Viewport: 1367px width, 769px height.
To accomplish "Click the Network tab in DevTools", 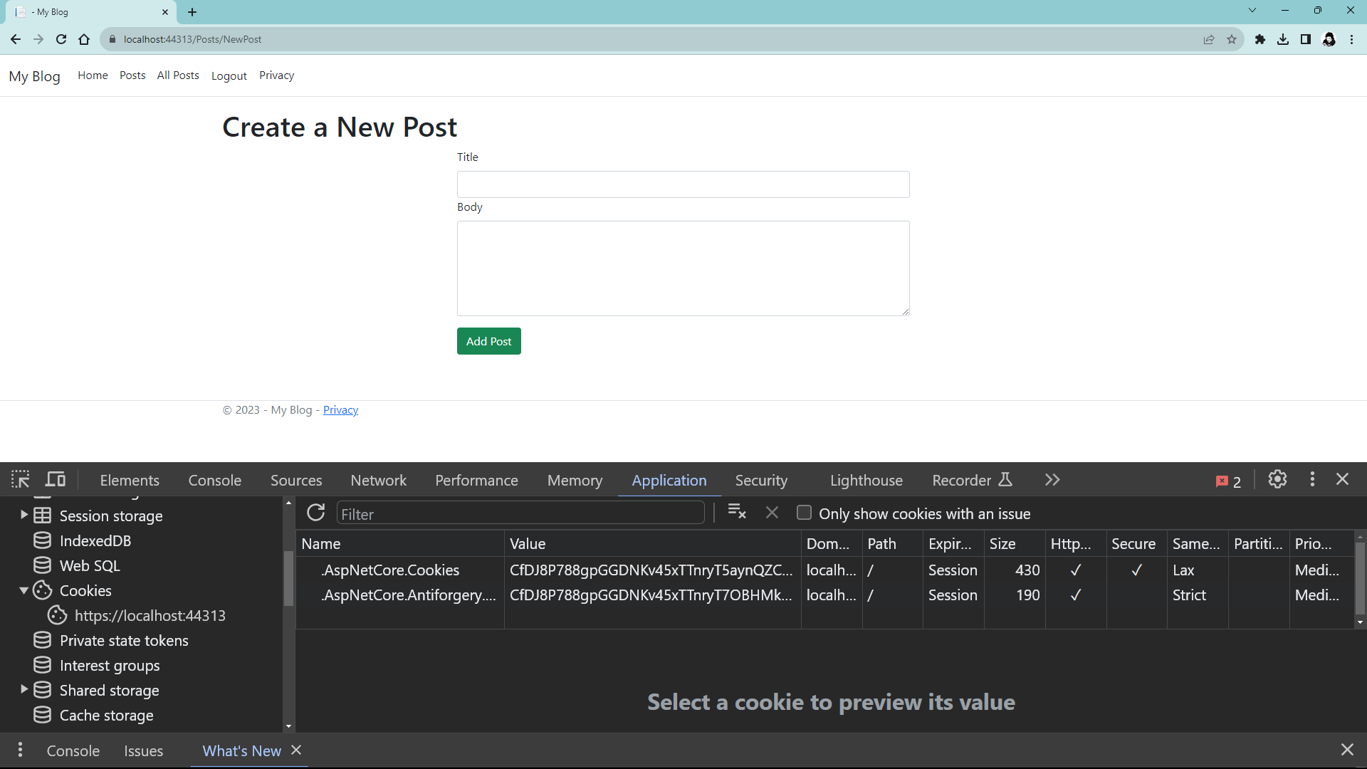I will (x=378, y=480).
